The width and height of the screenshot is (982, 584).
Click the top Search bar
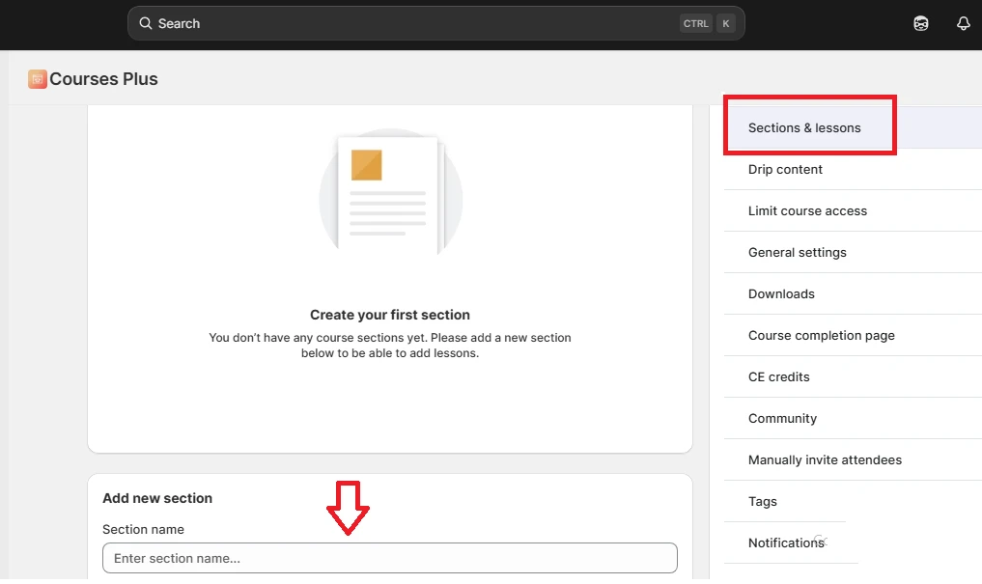[435, 22]
